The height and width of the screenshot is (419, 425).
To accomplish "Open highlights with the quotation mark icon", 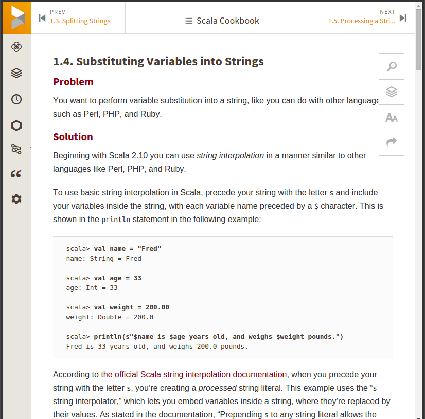I will 16,174.
